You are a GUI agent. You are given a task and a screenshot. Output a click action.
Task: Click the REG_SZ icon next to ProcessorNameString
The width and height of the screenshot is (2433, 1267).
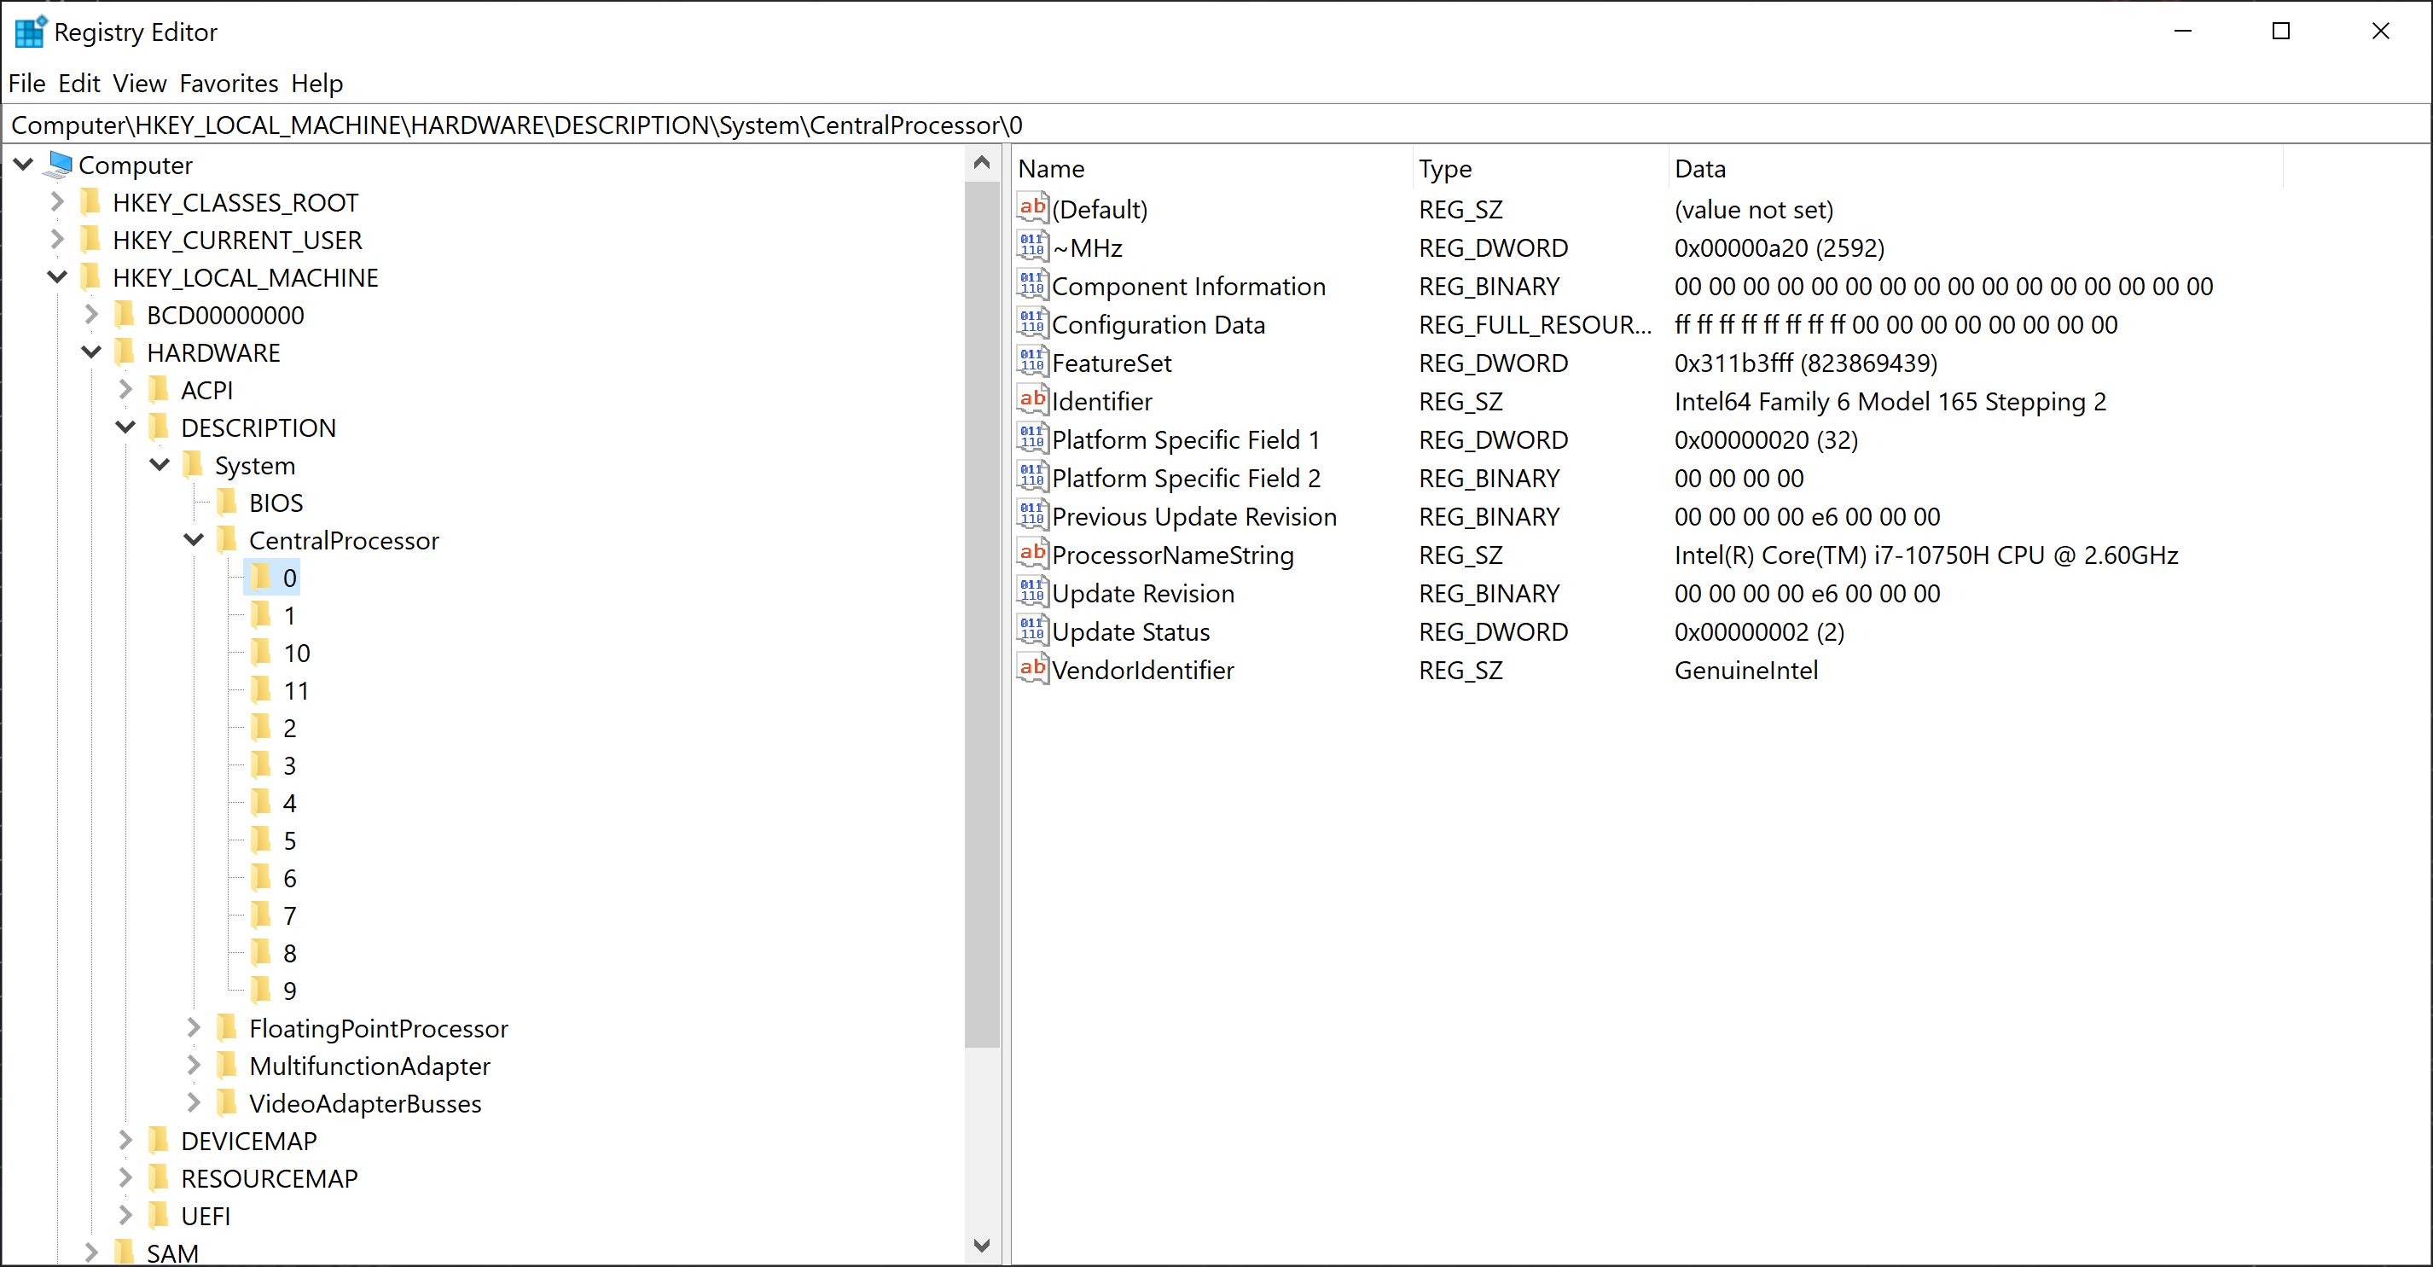[x=1032, y=555]
